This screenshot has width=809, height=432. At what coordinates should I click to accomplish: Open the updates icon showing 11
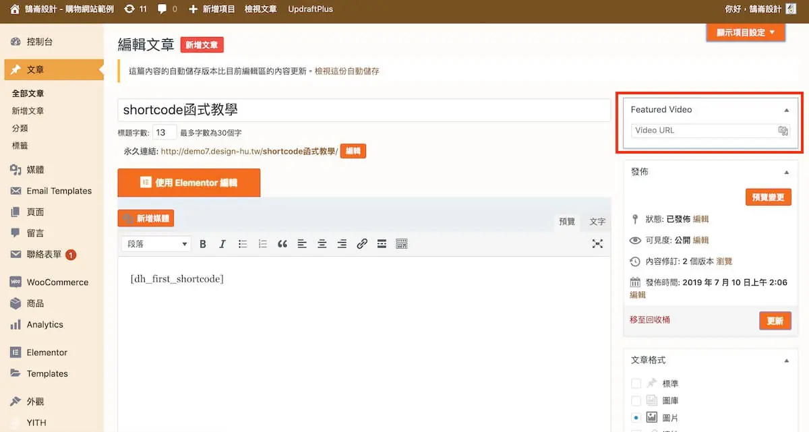[x=136, y=9]
